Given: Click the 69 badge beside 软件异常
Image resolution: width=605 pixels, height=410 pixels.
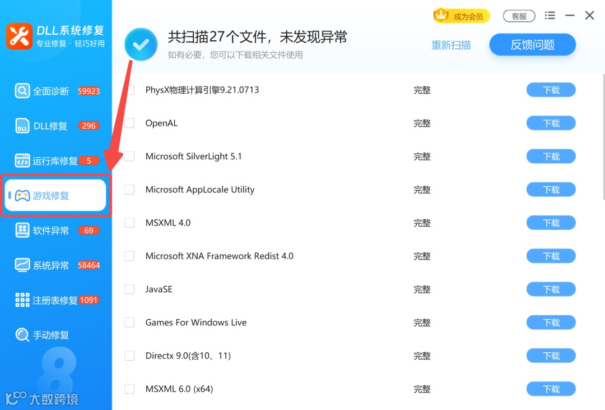Looking at the screenshot, I should coord(89,231).
